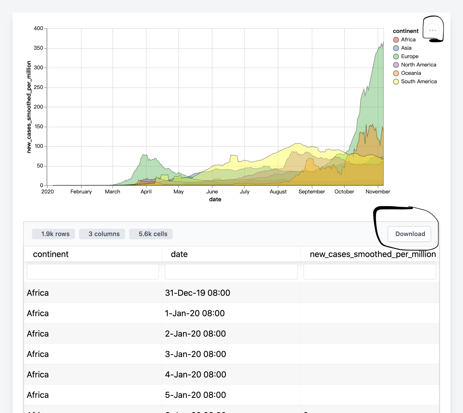Click the Europe legend label
Image resolution: width=463 pixels, height=413 pixels.
[x=410, y=57]
